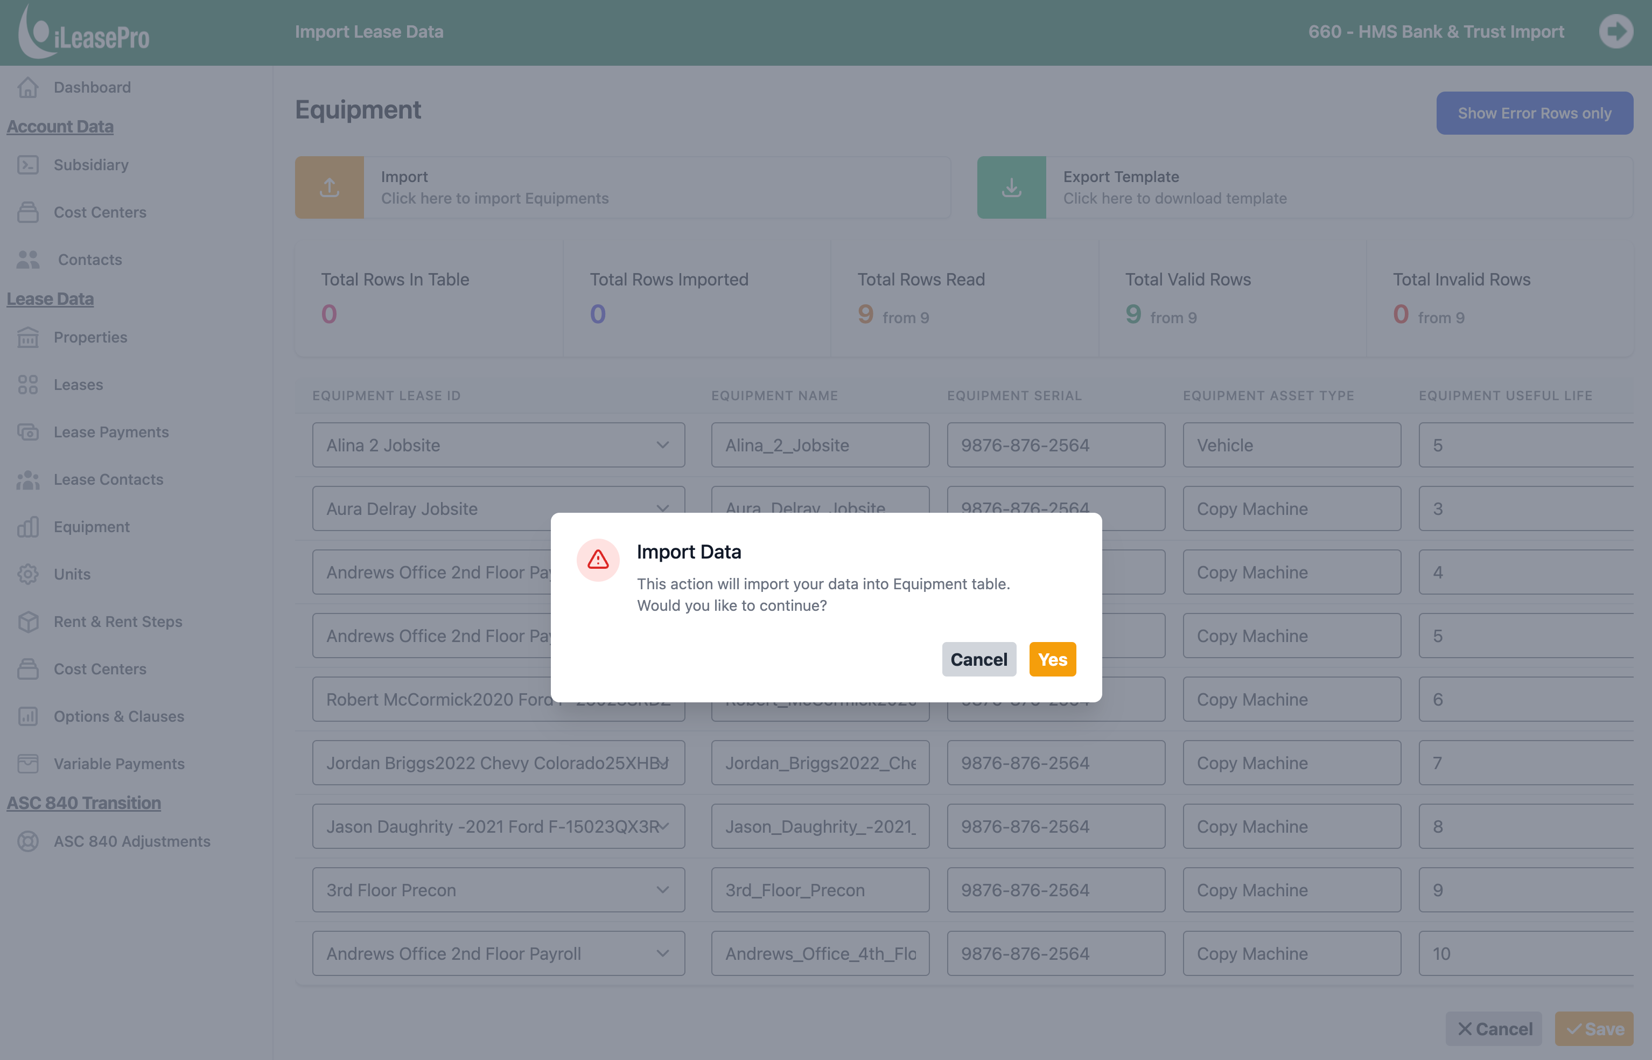Click the Cost Centers icon under Lease Data
The width and height of the screenshot is (1652, 1060).
click(x=27, y=669)
